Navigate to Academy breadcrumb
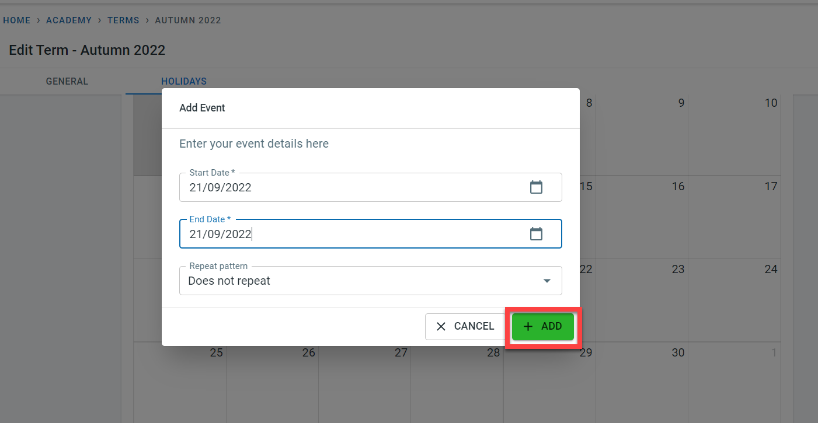This screenshot has width=818, height=423. point(69,20)
